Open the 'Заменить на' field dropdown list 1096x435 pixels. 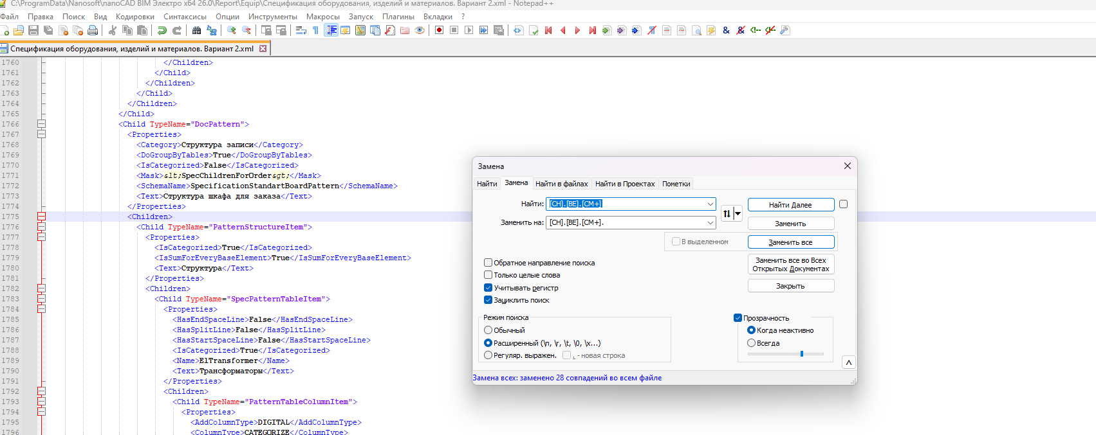click(x=710, y=223)
